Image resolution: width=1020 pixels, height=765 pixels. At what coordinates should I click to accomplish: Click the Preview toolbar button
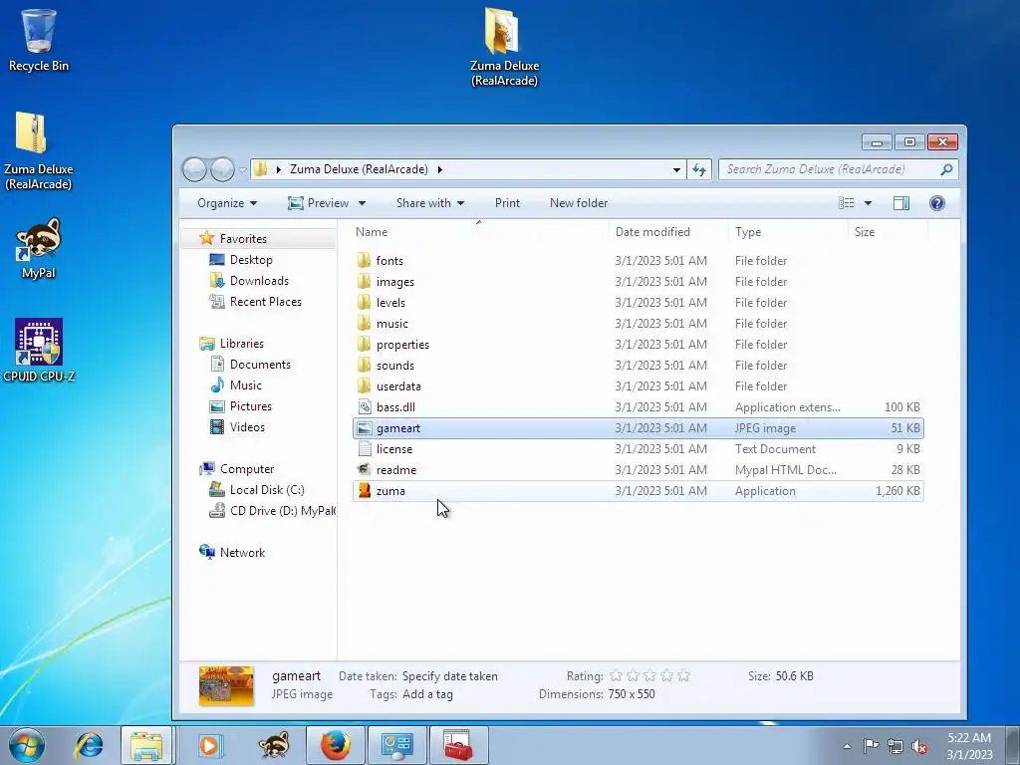(x=318, y=203)
